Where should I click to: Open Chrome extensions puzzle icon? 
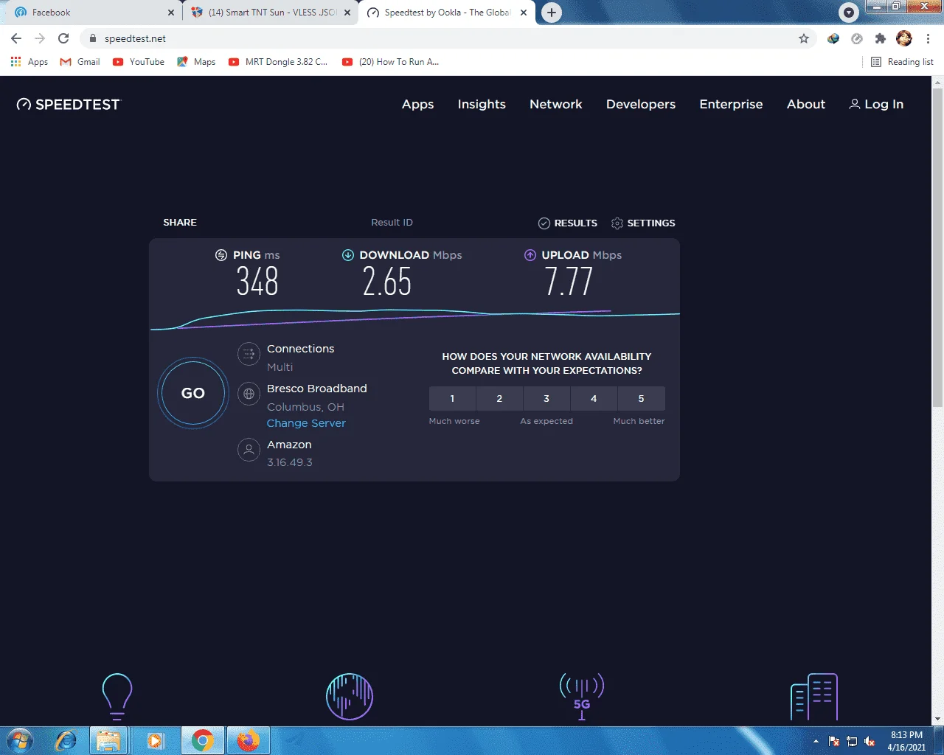[880, 38]
